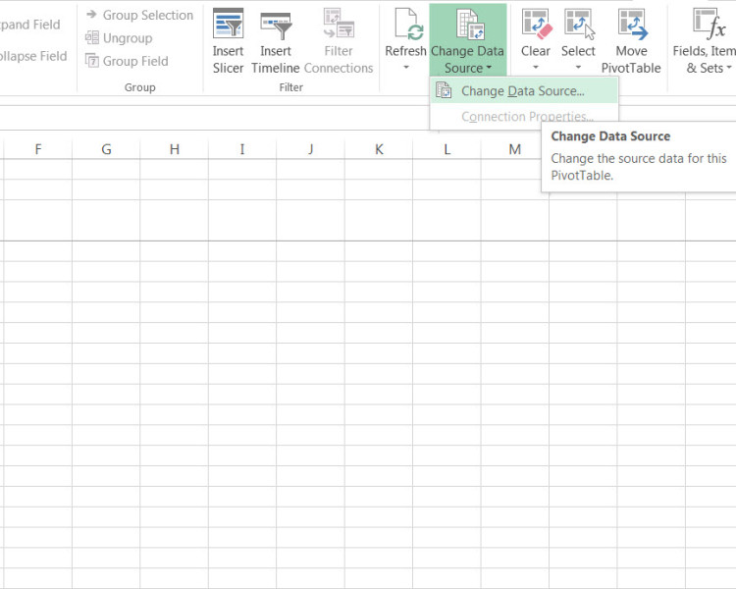736x589 pixels.
Task: Click the Select icon in ribbon
Action: click(x=578, y=25)
